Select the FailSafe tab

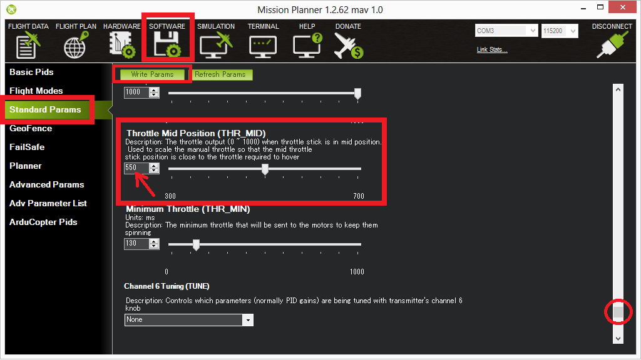pos(27,147)
